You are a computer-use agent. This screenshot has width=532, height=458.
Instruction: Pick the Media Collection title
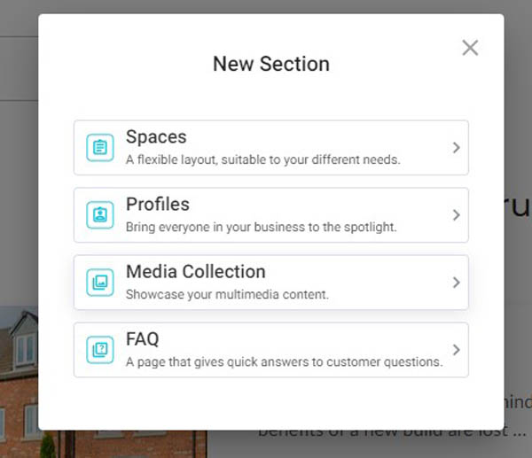pyautogui.click(x=195, y=272)
